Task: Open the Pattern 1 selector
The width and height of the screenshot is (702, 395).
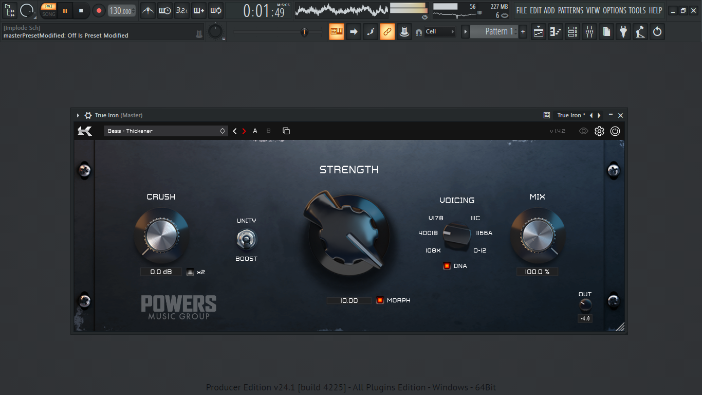Action: pyautogui.click(x=492, y=32)
